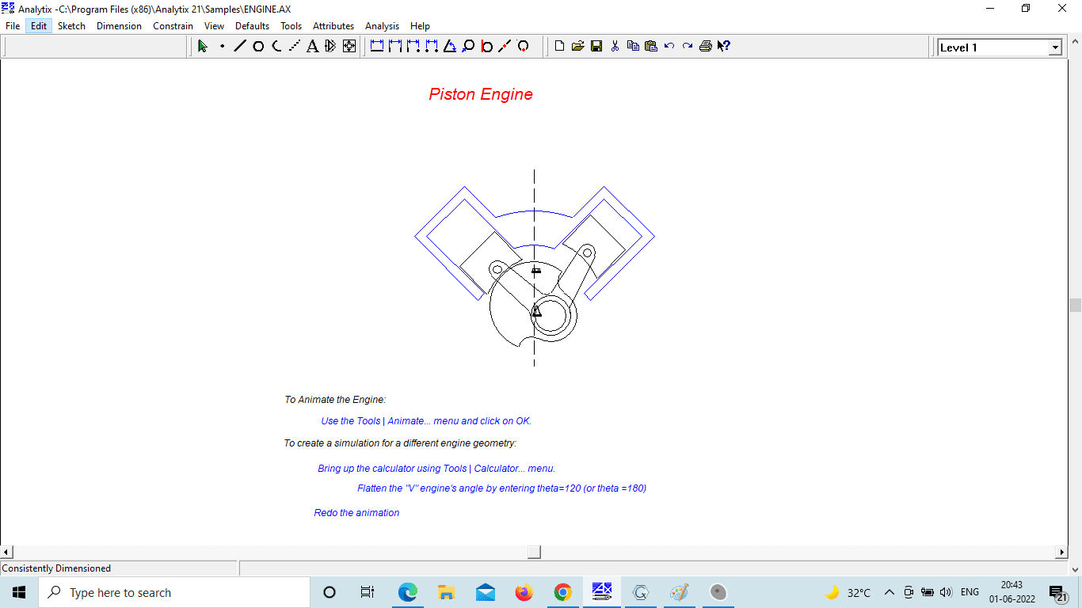Click the double-triangle tool icon
1082x608 pixels.
(331, 47)
